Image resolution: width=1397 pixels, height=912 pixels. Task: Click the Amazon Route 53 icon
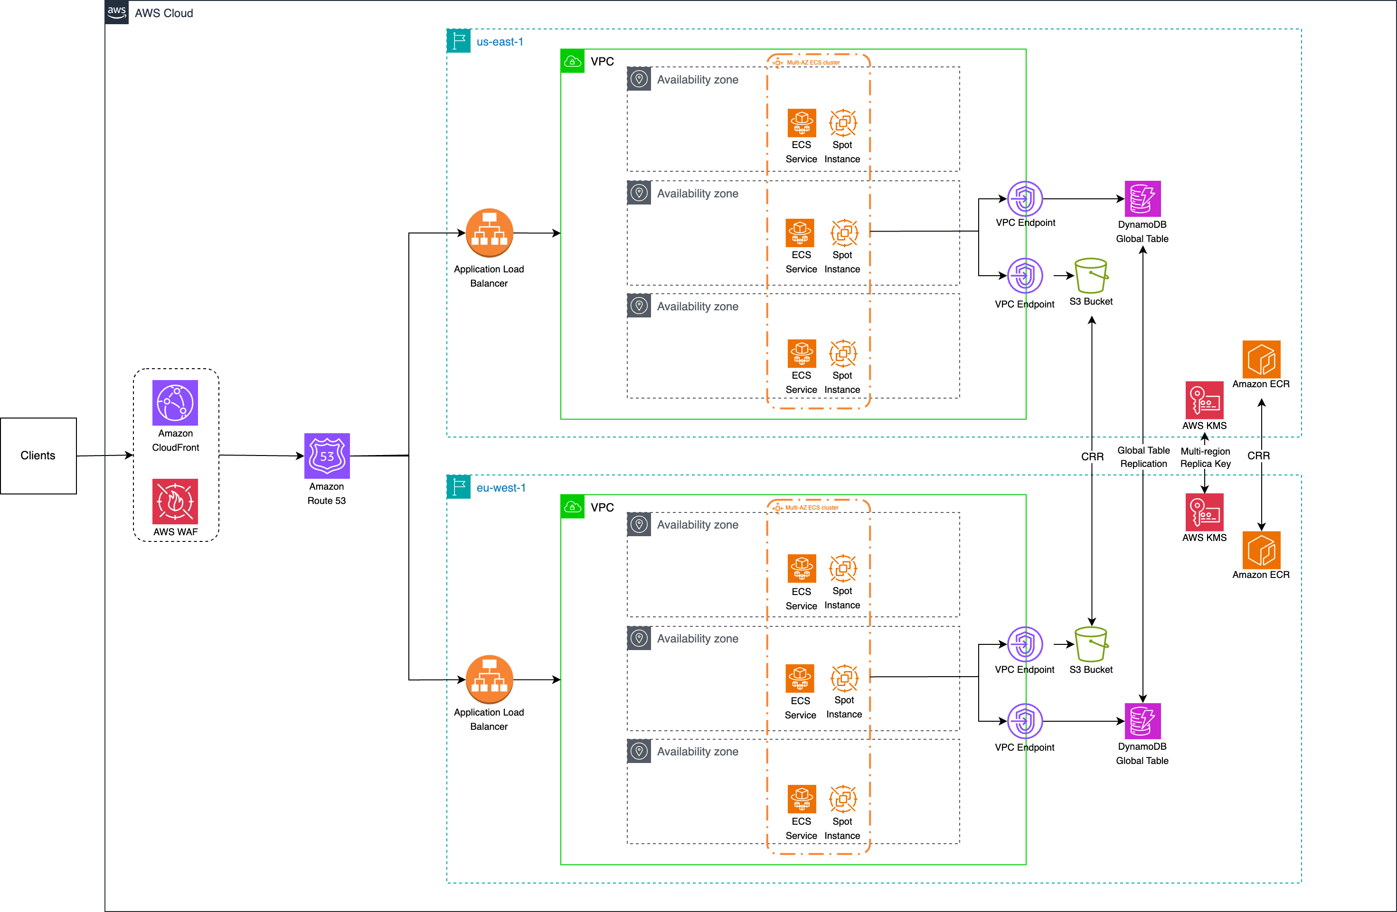coord(327,456)
